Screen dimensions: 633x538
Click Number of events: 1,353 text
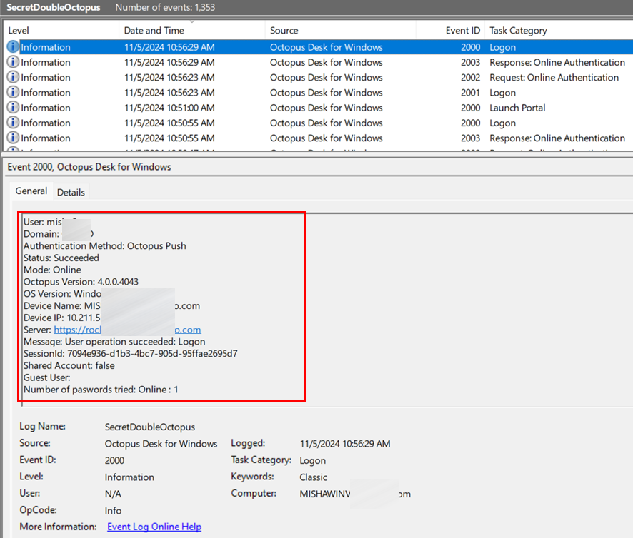[x=165, y=7]
